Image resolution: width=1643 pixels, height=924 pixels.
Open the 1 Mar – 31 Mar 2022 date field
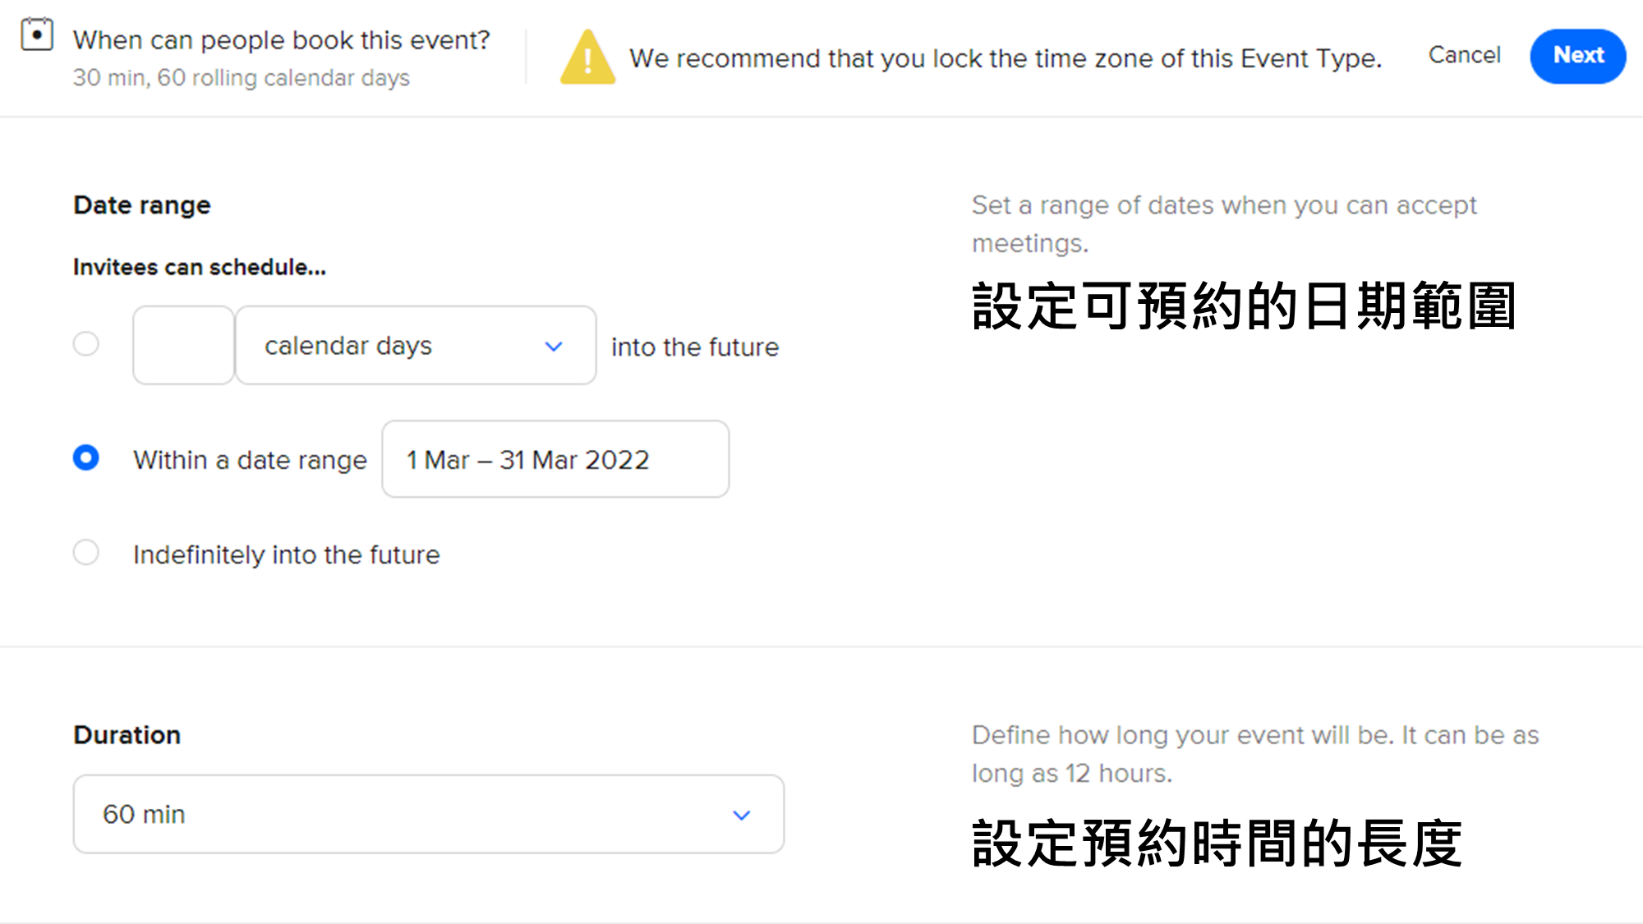click(x=555, y=459)
